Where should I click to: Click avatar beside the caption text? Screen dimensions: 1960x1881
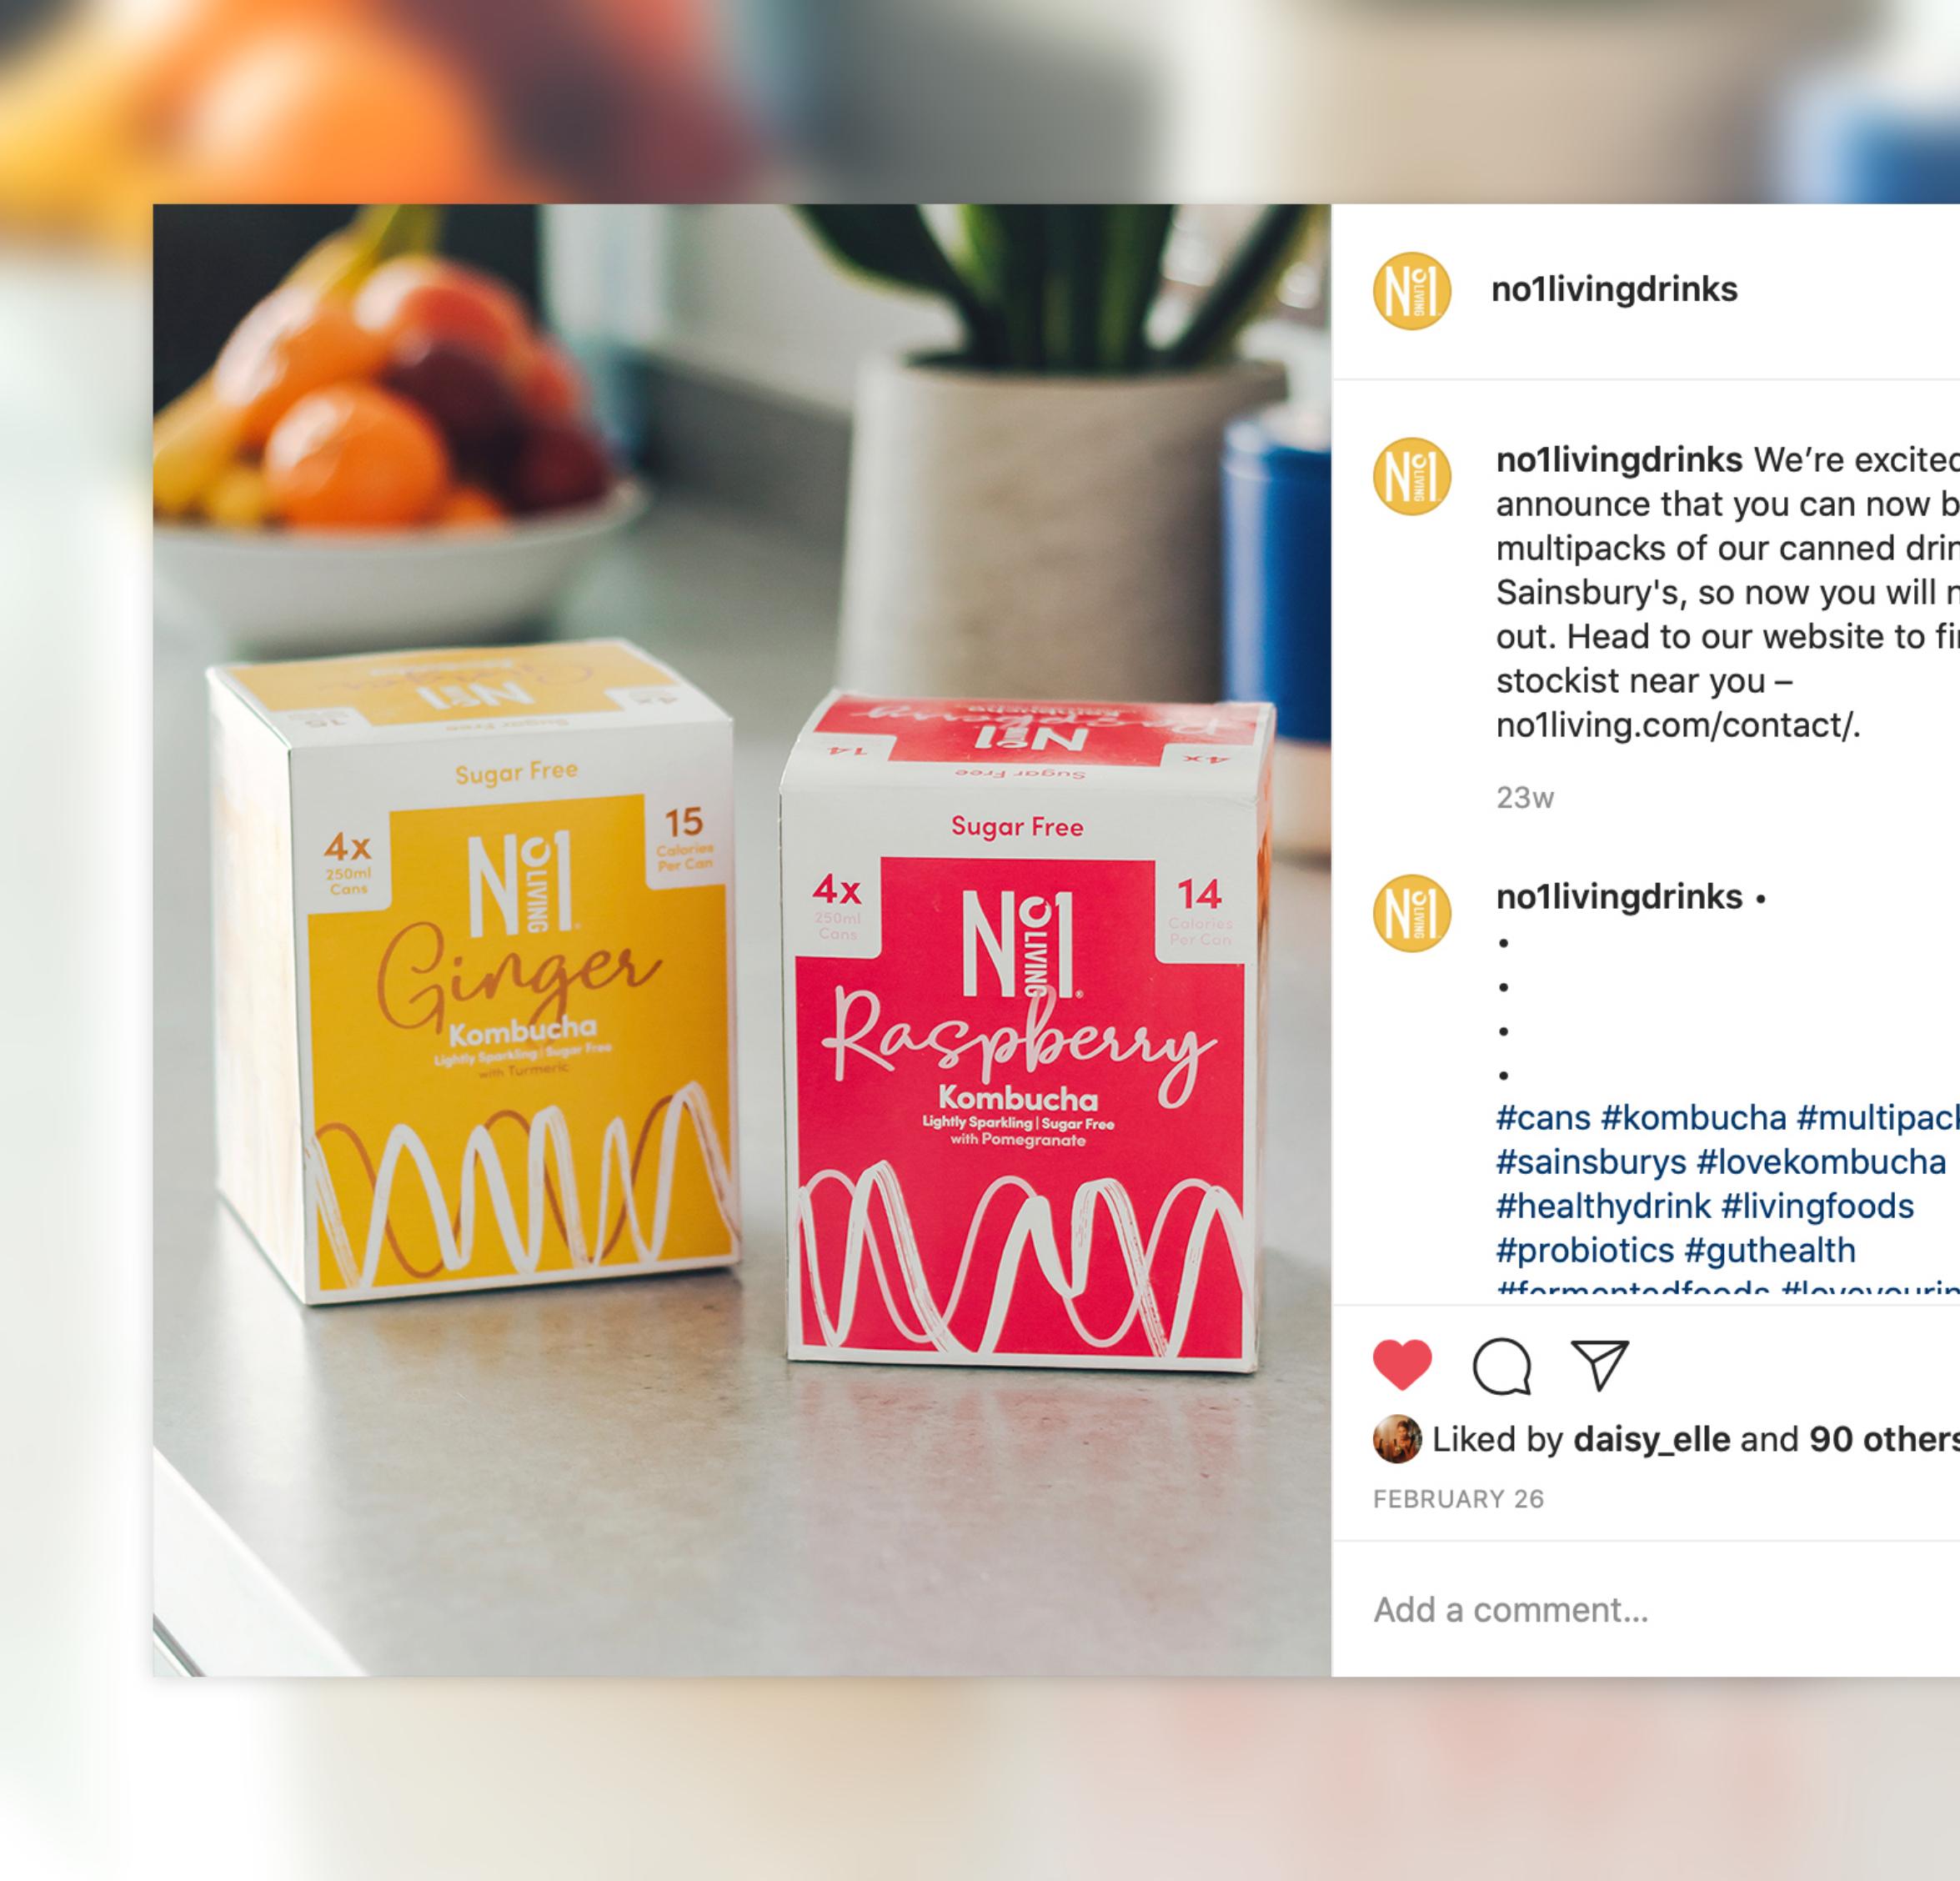pyautogui.click(x=1412, y=476)
